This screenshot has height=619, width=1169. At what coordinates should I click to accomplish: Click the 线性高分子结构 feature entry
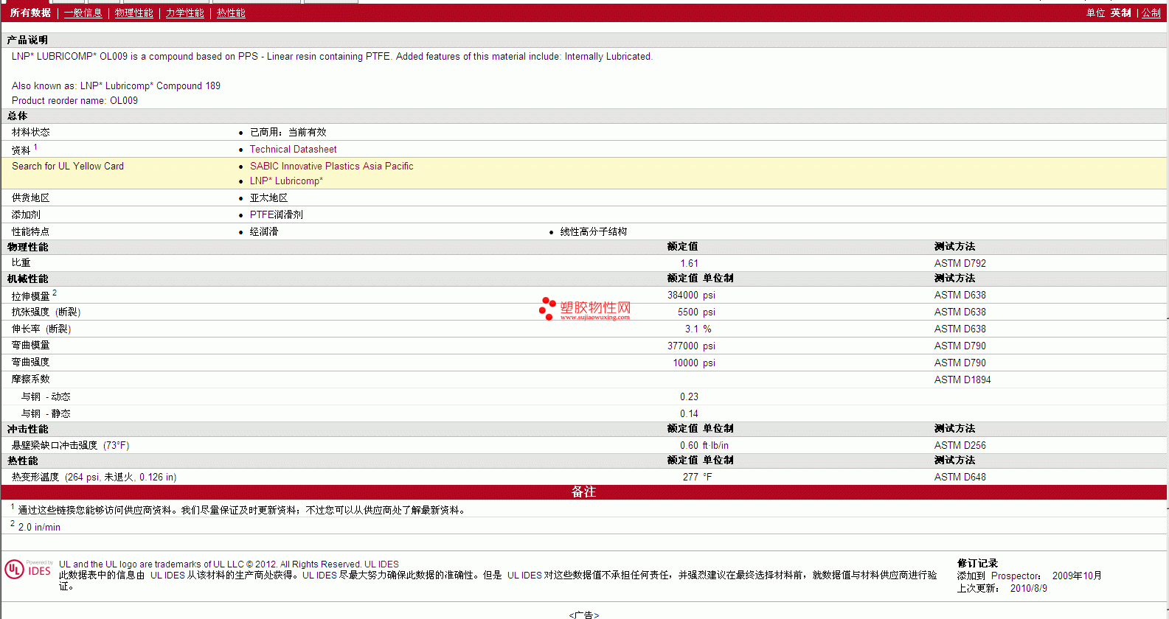point(594,232)
